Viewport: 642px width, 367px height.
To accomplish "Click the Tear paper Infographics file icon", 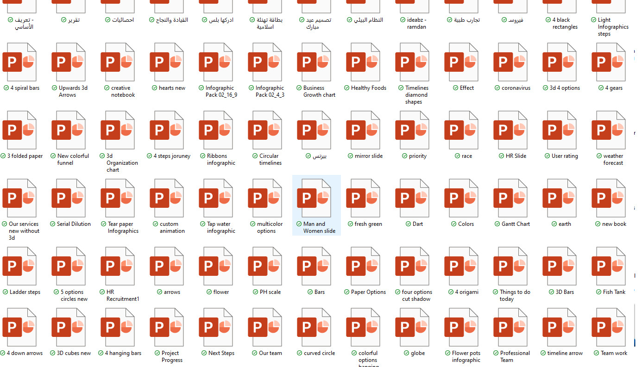I will pyautogui.click(x=118, y=198).
